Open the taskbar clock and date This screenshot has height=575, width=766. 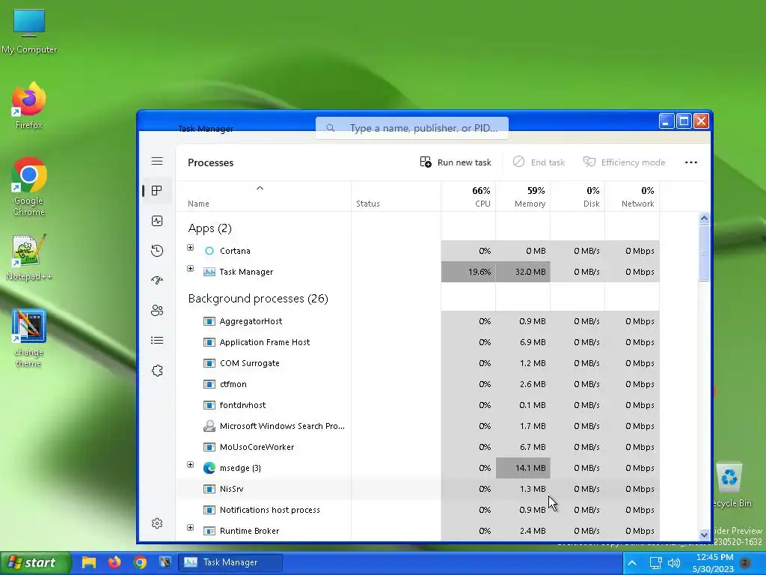tap(713, 563)
